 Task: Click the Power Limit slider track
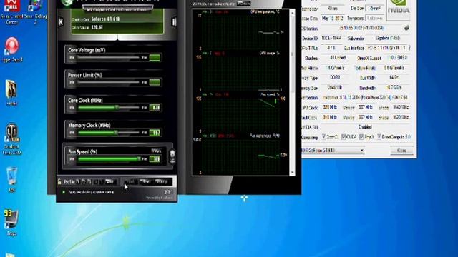click(x=108, y=83)
